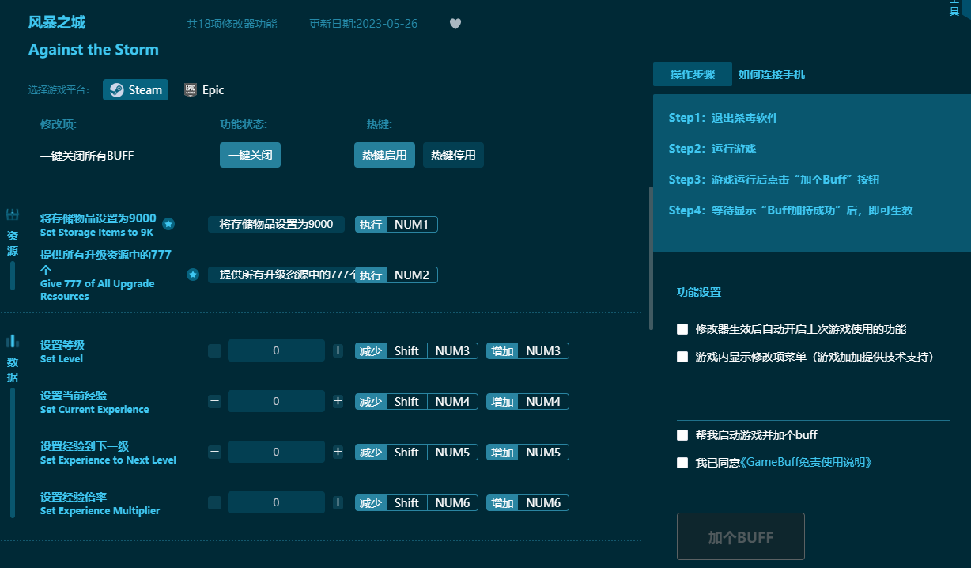
Task: Check the 我已同意 agreement checkbox
Action: [682, 463]
